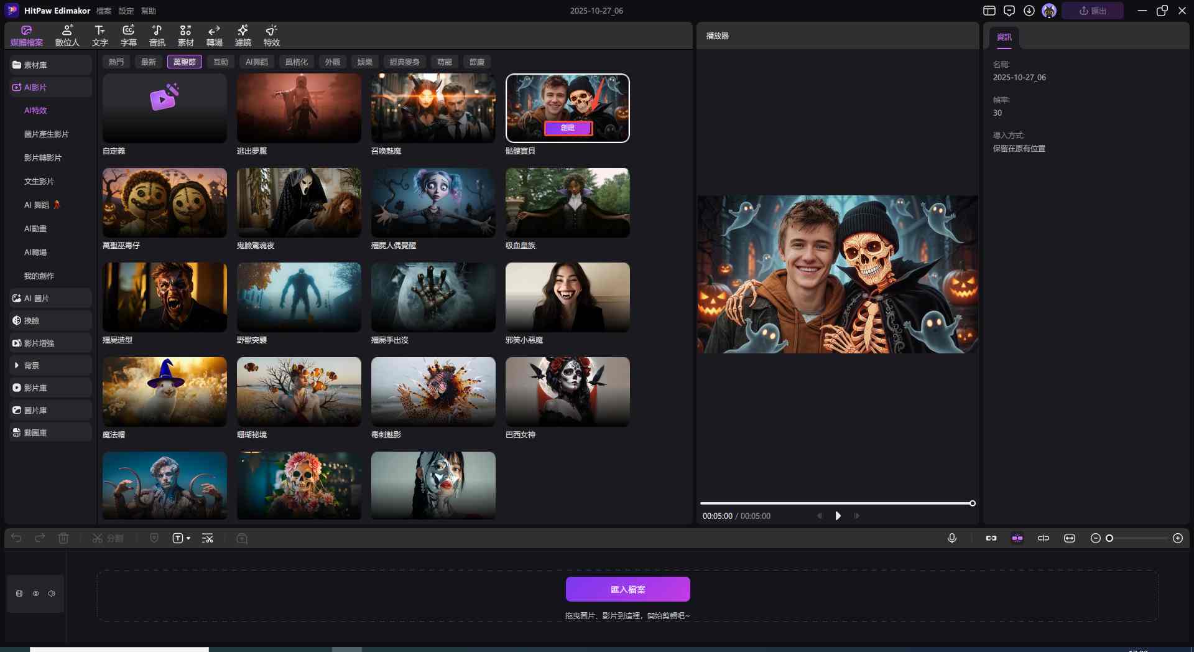Click the 創建 button on skeleton template
Viewport: 1194px width, 652px height.
pos(568,128)
